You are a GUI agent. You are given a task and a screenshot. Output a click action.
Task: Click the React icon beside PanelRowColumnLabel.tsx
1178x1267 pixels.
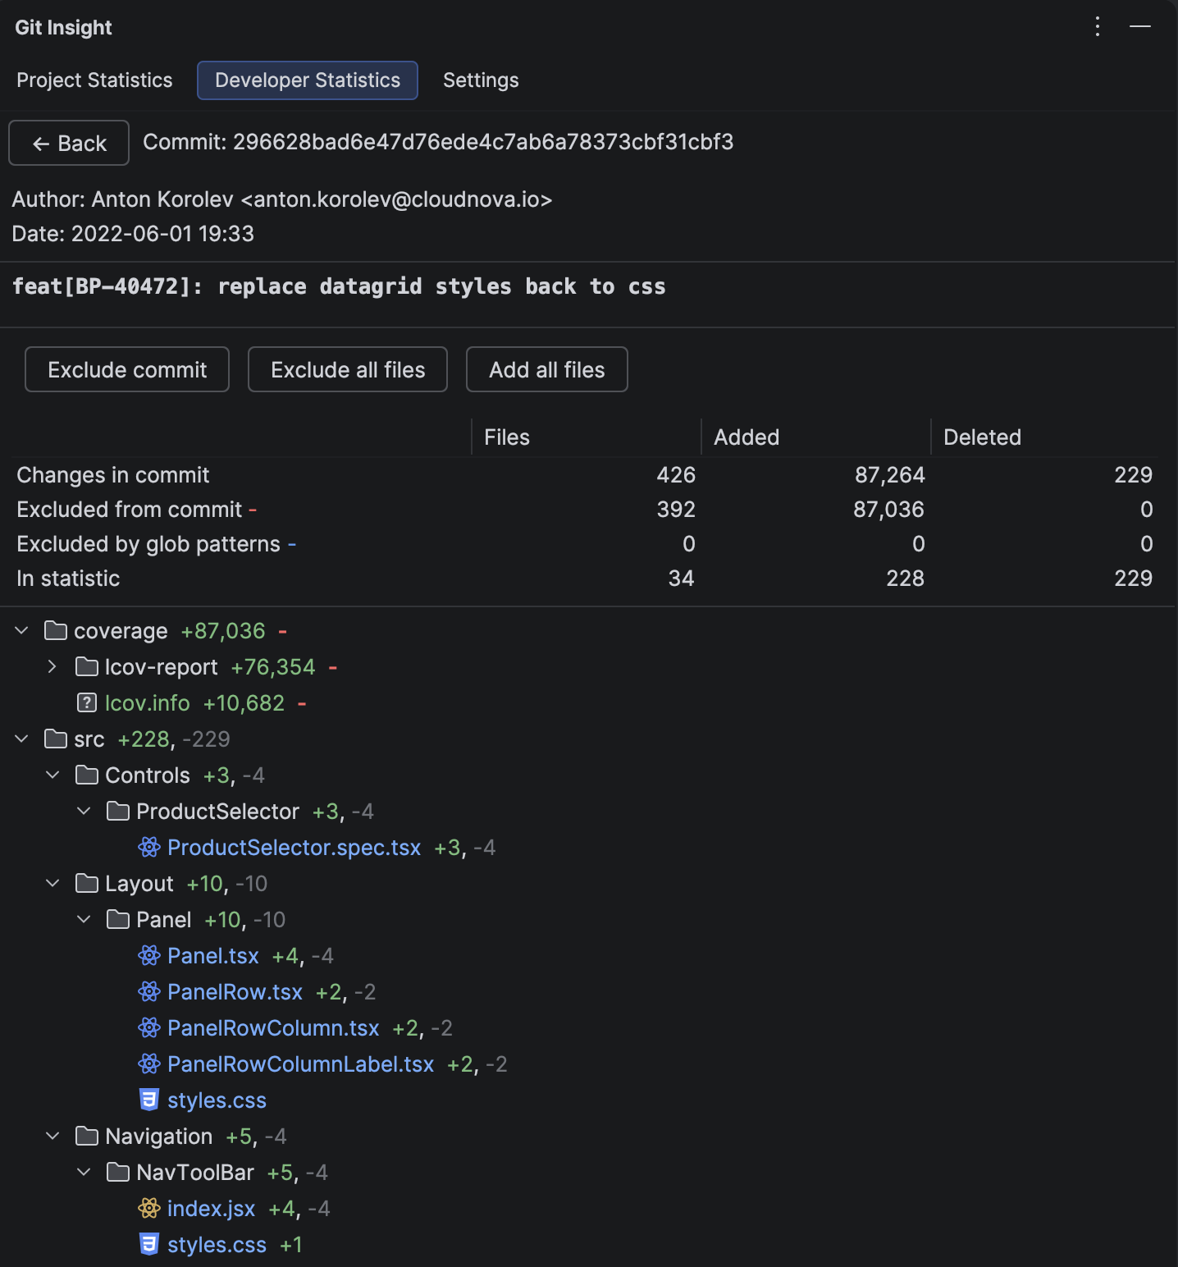coord(149,1063)
